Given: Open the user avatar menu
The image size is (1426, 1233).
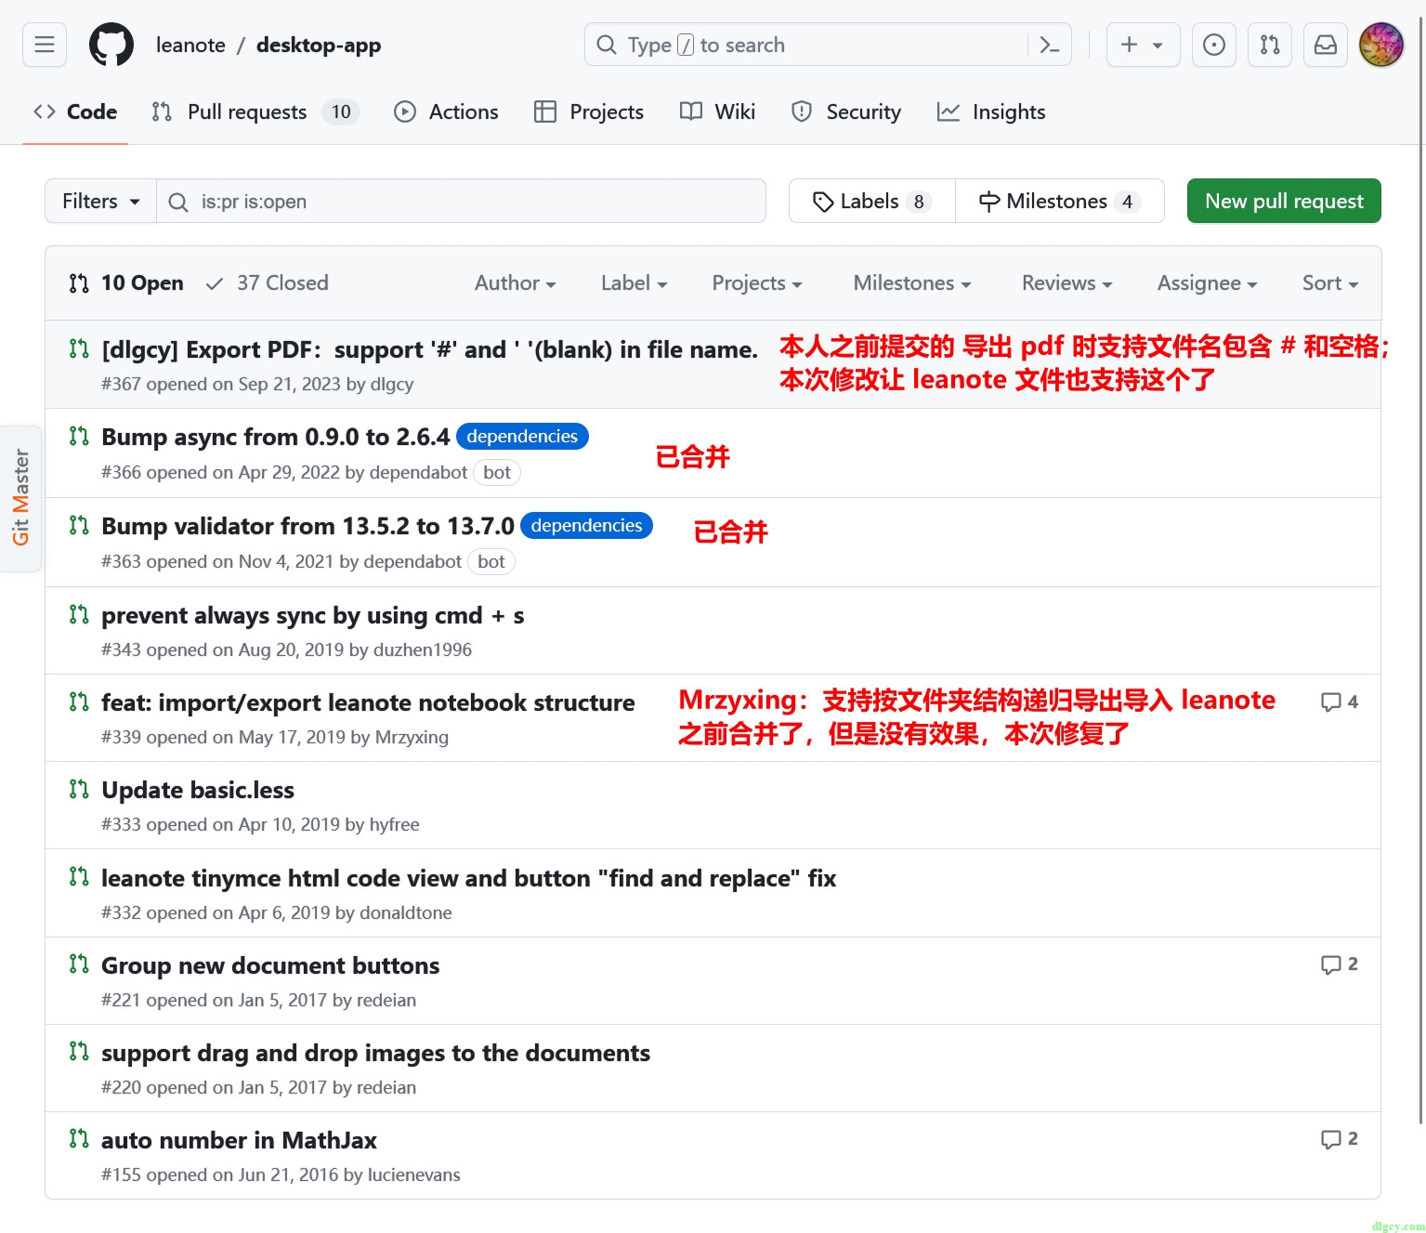Looking at the screenshot, I should [x=1381, y=45].
